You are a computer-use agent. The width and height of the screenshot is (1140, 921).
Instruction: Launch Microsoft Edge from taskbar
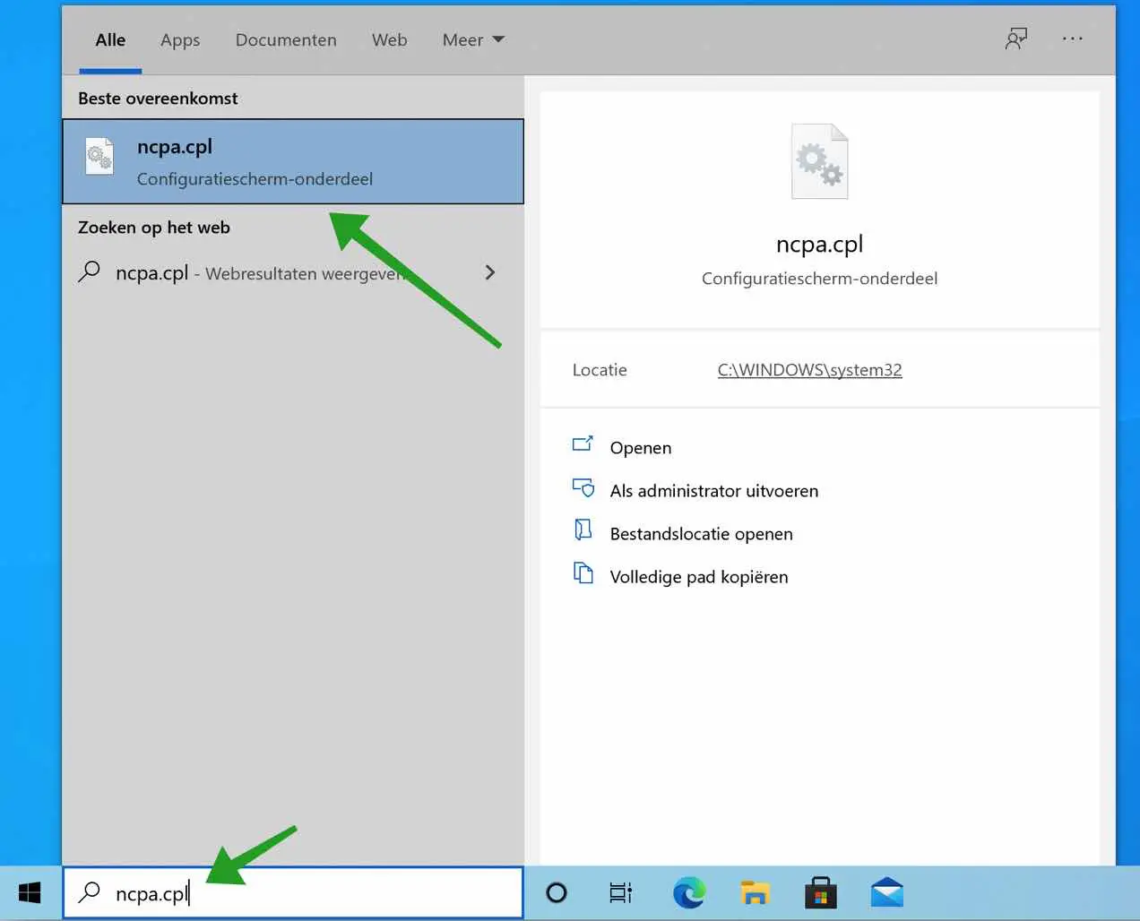coord(688,892)
